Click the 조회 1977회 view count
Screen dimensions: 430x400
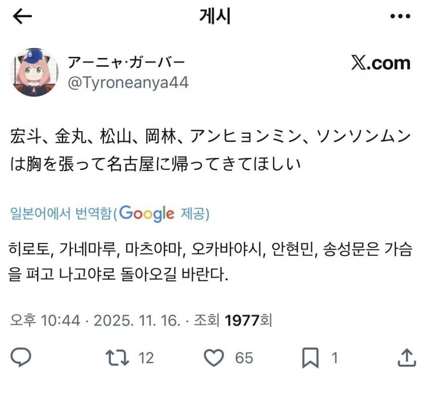(233, 320)
